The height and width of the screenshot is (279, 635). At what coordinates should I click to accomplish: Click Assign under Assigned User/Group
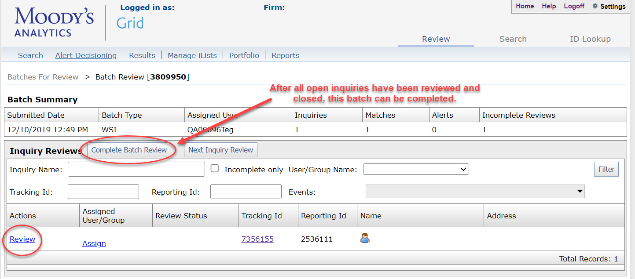[x=94, y=243]
